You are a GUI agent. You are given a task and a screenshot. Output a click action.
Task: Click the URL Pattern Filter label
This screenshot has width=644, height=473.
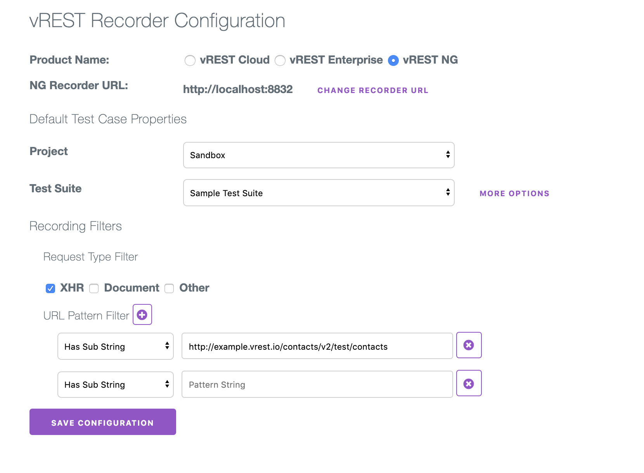pos(86,316)
